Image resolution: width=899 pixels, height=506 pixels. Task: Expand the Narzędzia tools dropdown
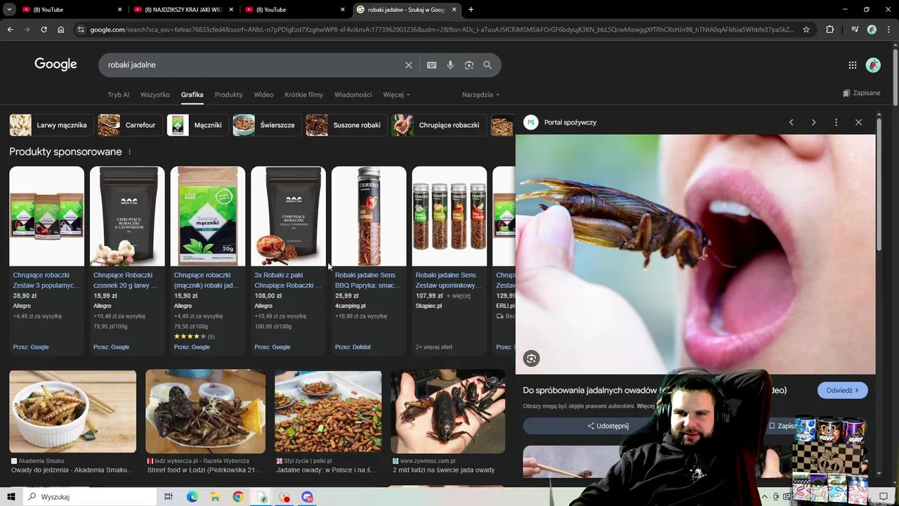(480, 95)
